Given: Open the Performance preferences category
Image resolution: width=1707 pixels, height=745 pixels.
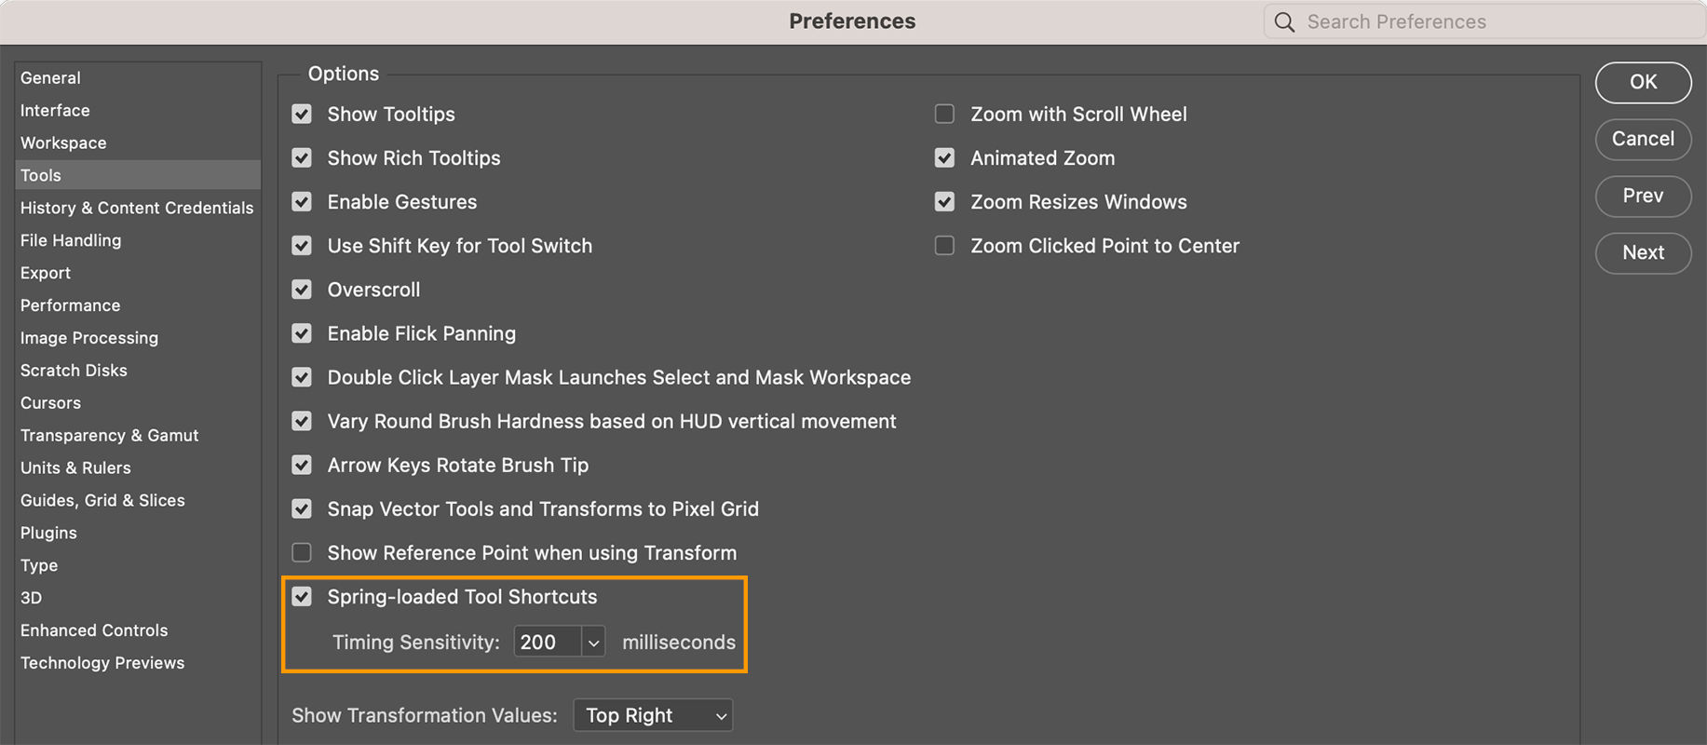Looking at the screenshot, I should 71,305.
